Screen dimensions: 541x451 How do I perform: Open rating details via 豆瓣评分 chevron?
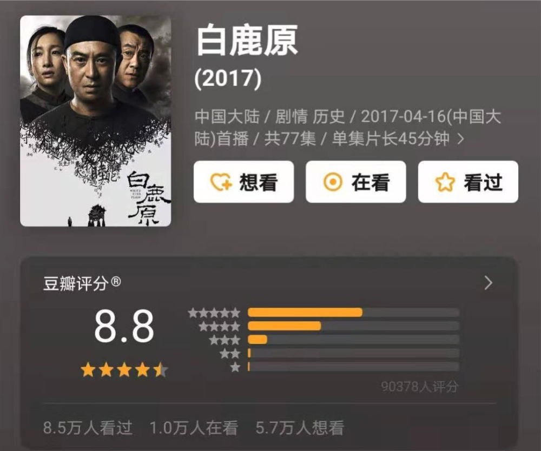(488, 283)
